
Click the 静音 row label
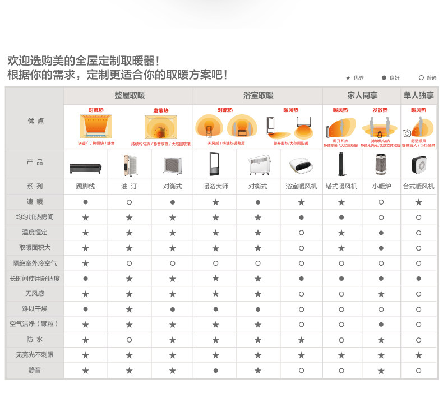[35, 370]
